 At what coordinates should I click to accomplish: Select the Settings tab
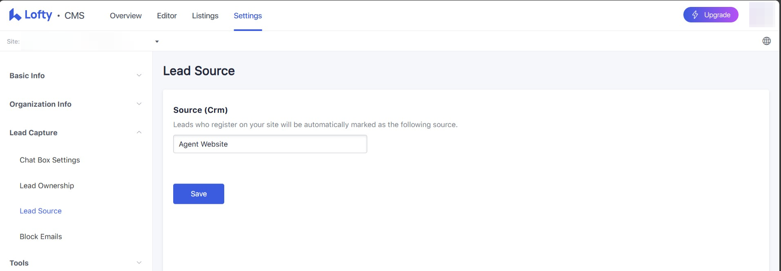coord(248,16)
